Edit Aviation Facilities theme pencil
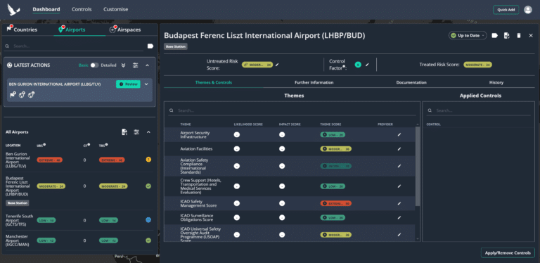 [399, 148]
